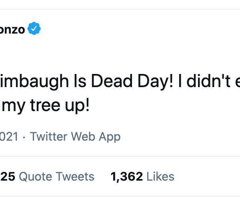Open the profile via the 'onzo' display name

click(x=12, y=30)
